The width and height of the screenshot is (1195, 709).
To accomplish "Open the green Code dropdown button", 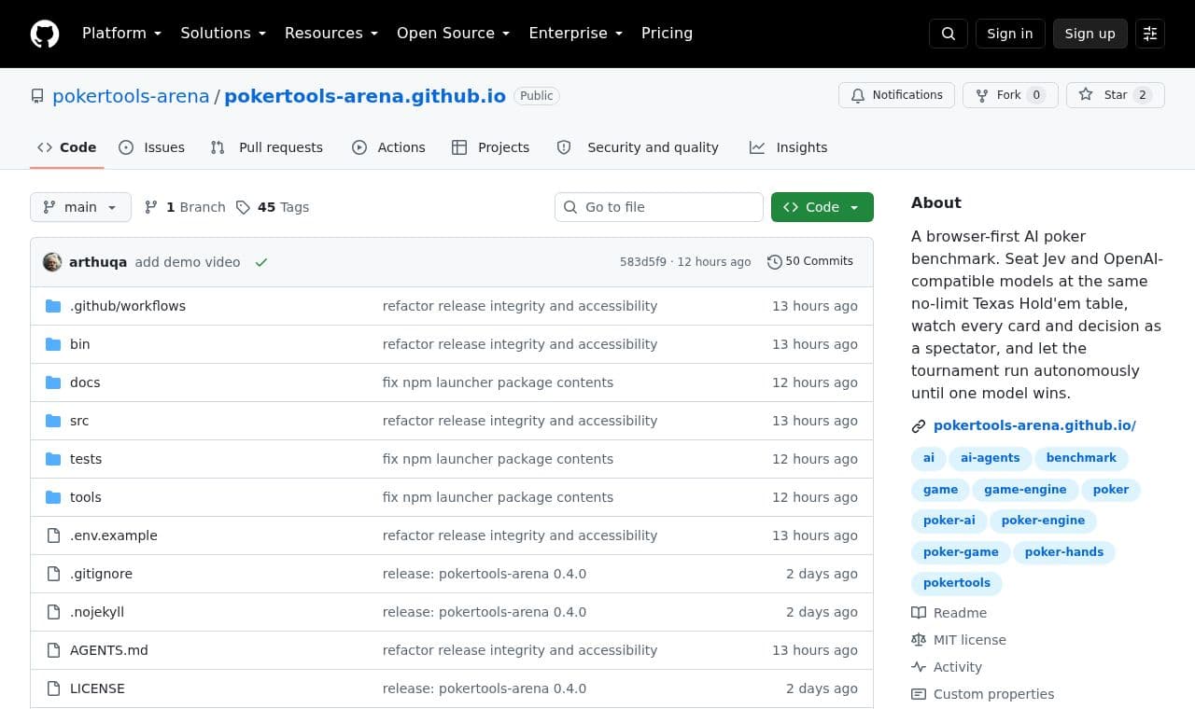I will pyautogui.click(x=822, y=207).
